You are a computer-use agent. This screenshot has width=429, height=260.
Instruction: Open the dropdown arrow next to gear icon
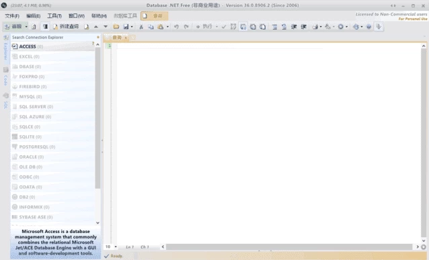tap(347, 26)
